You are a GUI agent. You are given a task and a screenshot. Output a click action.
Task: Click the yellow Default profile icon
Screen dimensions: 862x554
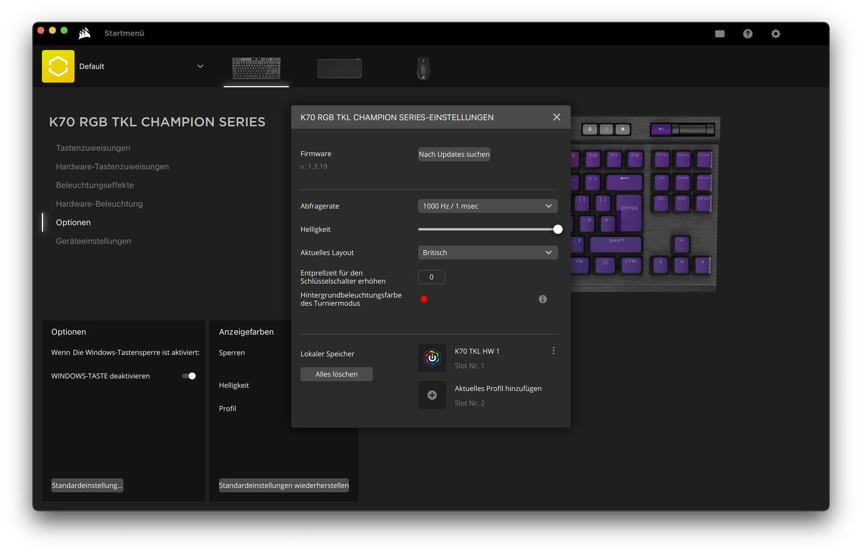coord(58,66)
